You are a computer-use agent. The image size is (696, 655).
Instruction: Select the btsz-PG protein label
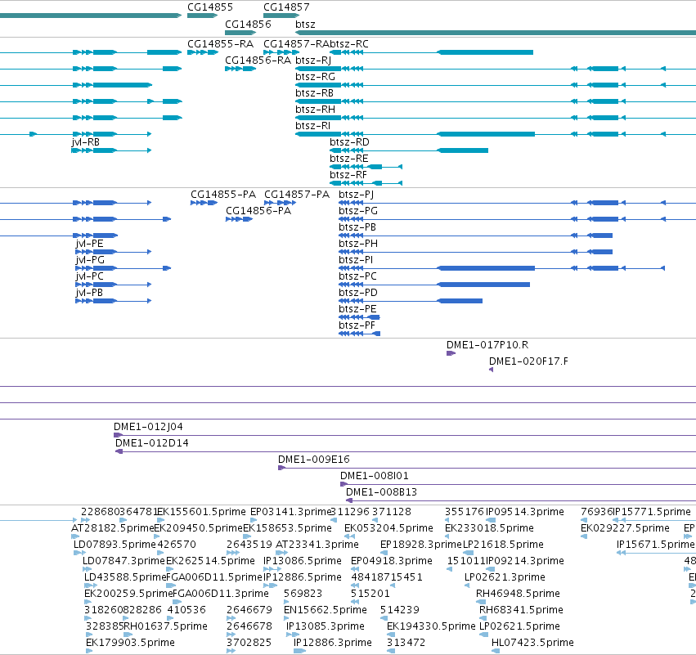(x=358, y=211)
